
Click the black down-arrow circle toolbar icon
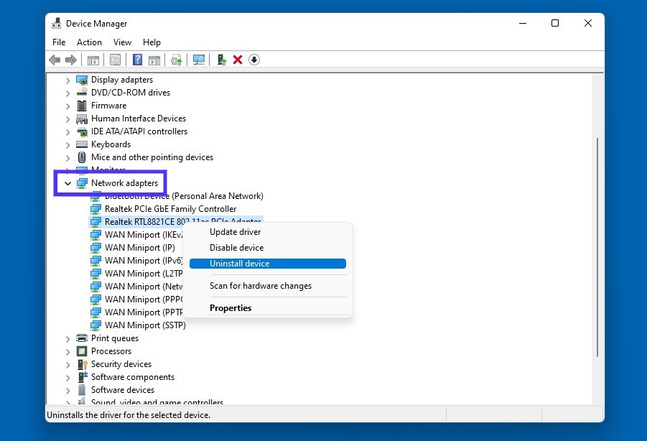point(254,60)
